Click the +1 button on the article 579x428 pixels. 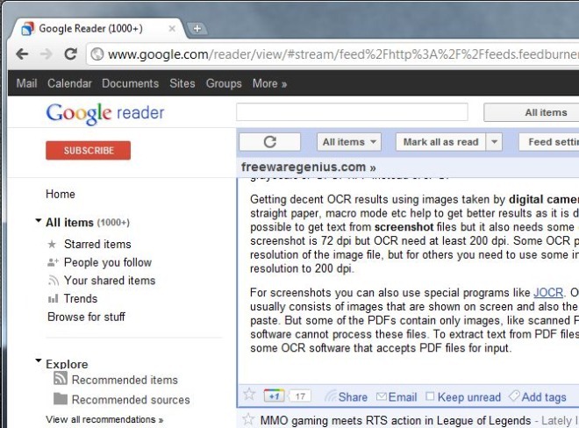click(x=274, y=396)
